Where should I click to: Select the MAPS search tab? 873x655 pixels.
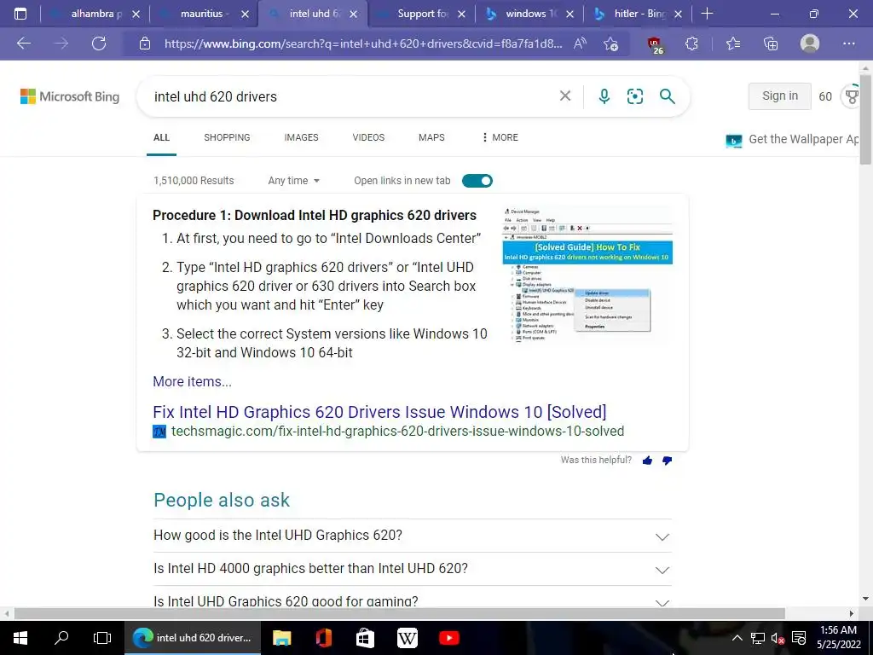[x=431, y=137]
